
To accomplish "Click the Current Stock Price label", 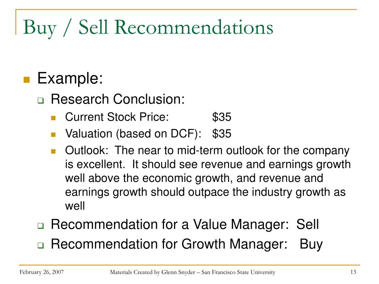I will (x=117, y=117).
